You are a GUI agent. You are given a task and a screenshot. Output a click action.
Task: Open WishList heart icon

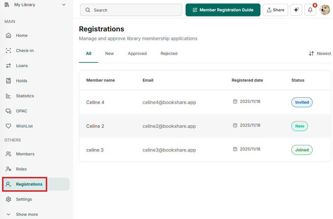click(8, 126)
